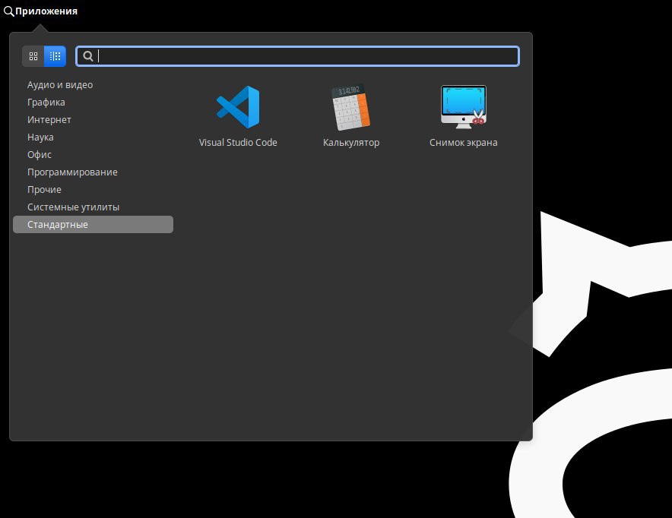Click the magnifier icon next to Приложения
672x518 pixels.
coord(8,11)
